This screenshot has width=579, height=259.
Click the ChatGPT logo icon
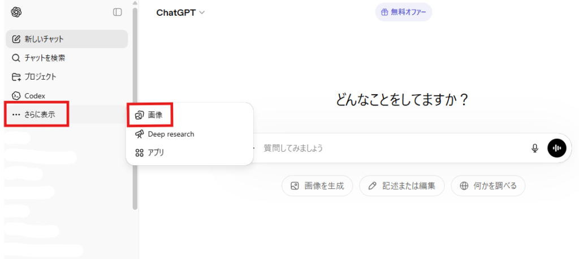click(x=16, y=12)
